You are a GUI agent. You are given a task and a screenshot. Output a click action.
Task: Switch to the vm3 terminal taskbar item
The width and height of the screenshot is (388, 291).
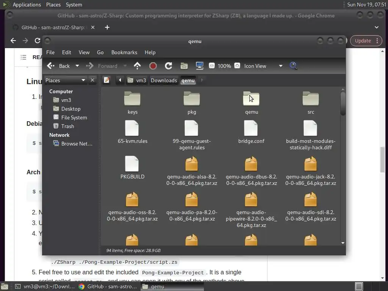45,286
